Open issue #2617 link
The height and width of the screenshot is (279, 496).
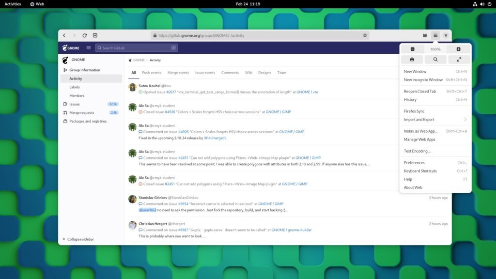171,92
